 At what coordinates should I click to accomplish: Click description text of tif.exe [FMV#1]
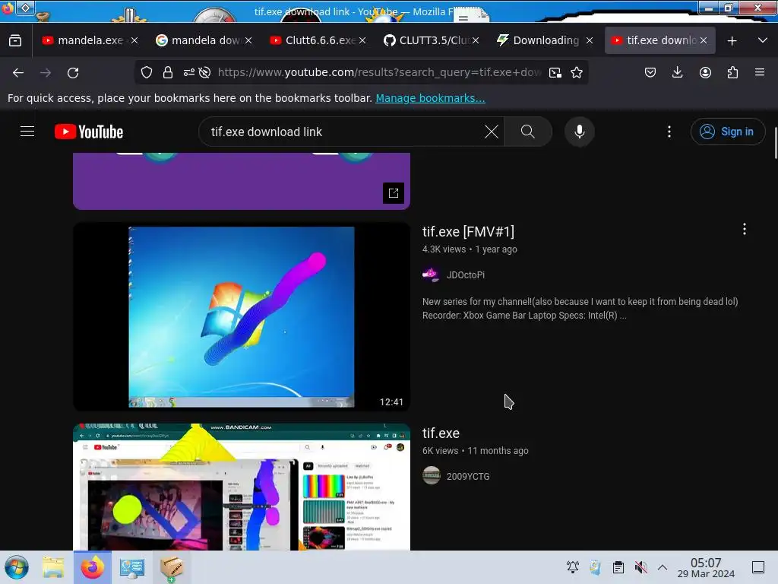[x=580, y=309]
